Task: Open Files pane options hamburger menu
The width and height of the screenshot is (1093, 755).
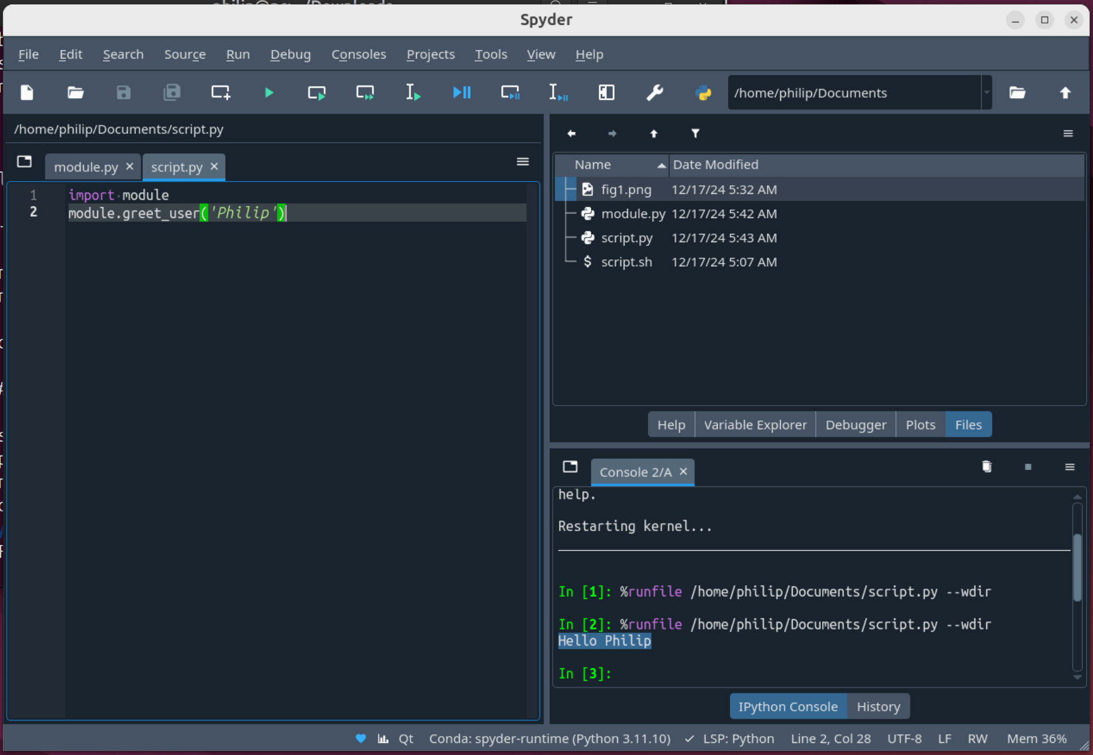Action: point(1068,133)
